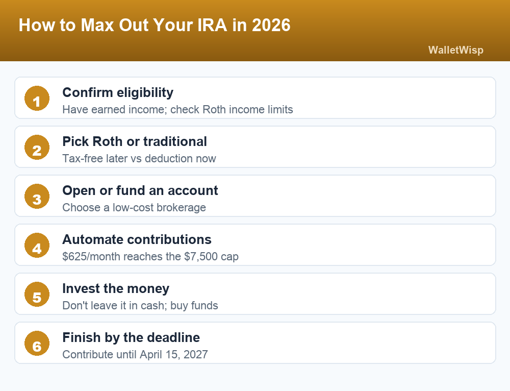Select the step 2 number badge

point(37,147)
